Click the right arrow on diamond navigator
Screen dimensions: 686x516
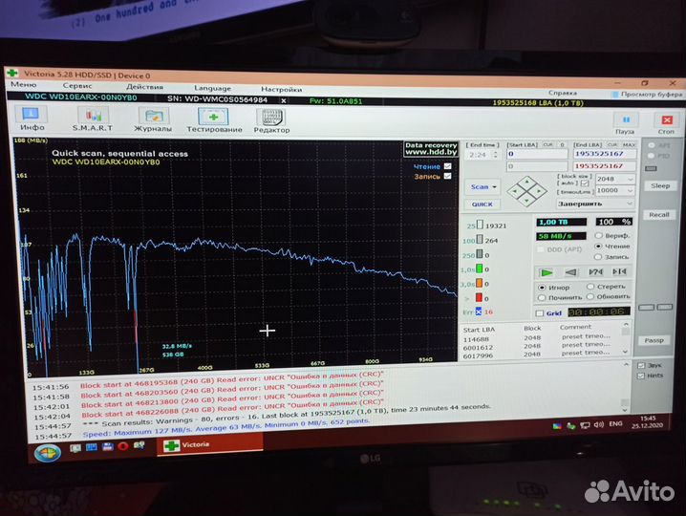pyautogui.click(x=539, y=191)
